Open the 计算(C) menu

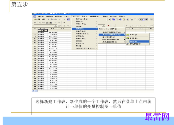click(67, 16)
